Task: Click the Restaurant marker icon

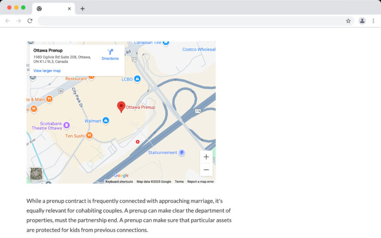Action: [91, 77]
